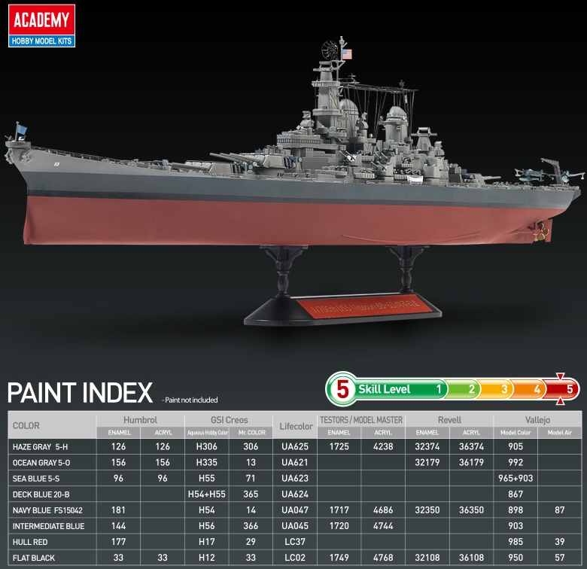Click the HULL RED row label
The height and width of the screenshot is (569, 587).
tap(30, 542)
